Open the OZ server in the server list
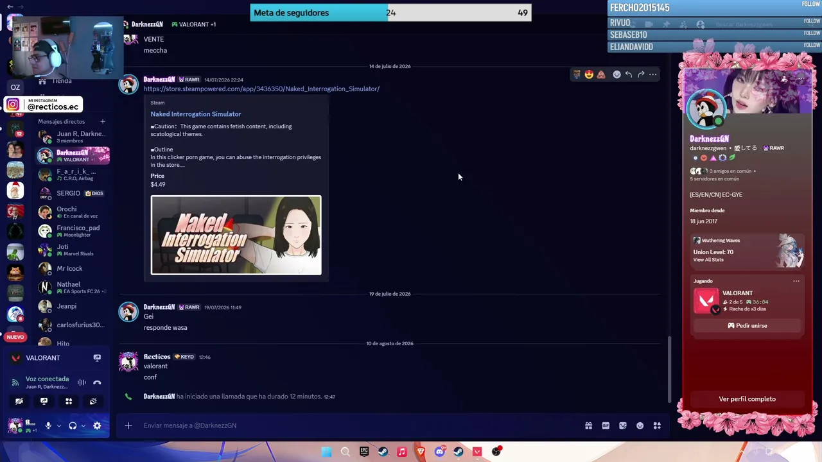This screenshot has height=462, width=822. [x=15, y=87]
